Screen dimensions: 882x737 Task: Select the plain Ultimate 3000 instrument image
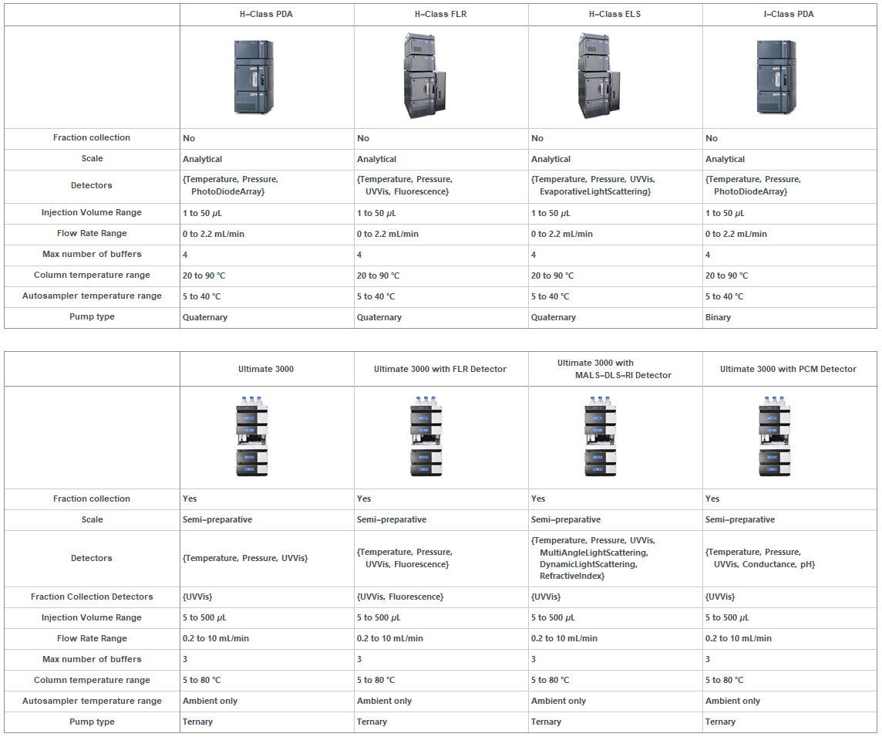pos(254,437)
